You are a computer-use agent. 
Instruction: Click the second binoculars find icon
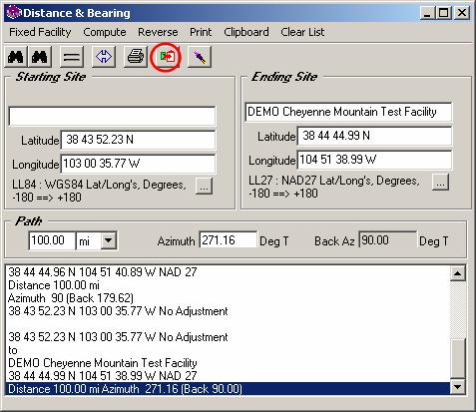(x=40, y=57)
